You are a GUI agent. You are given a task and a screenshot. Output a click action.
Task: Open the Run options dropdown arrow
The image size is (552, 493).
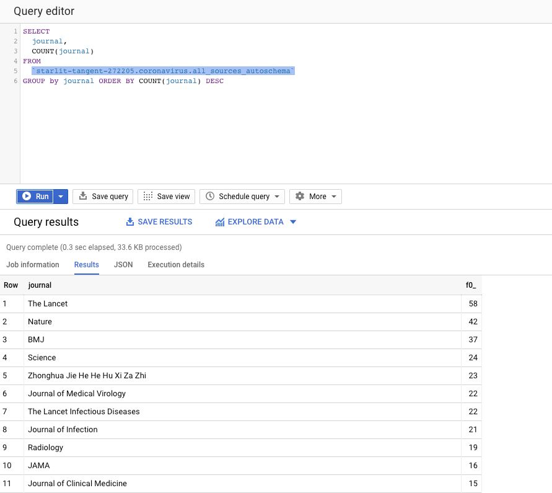point(61,197)
